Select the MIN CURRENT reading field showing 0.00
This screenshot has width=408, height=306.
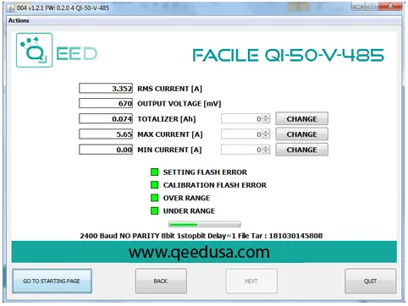[x=106, y=150]
